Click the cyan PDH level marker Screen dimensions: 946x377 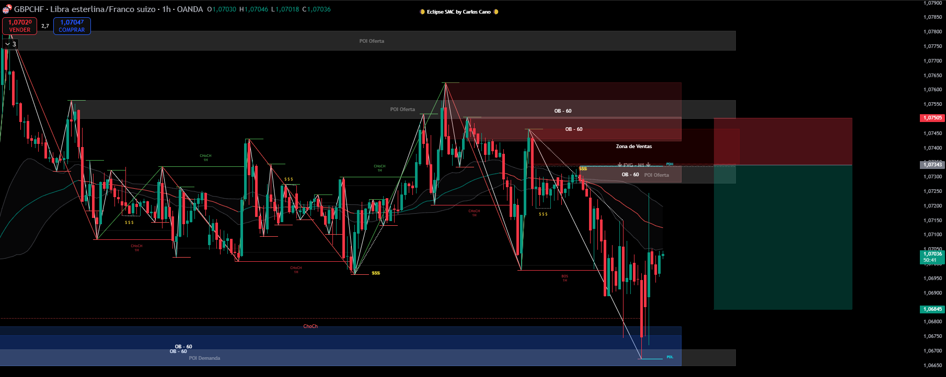(670, 164)
